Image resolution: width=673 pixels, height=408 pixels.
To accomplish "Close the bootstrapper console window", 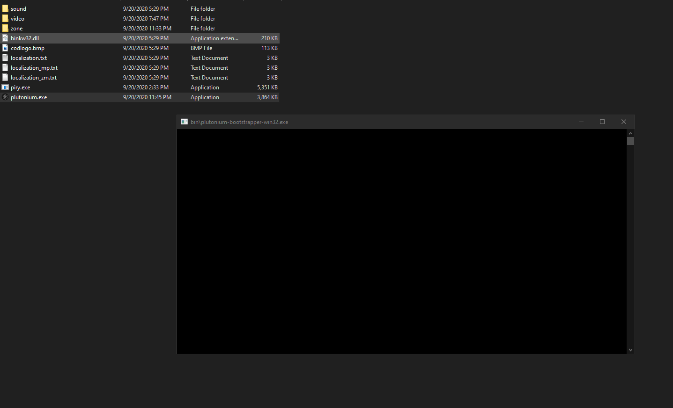I will [x=624, y=122].
